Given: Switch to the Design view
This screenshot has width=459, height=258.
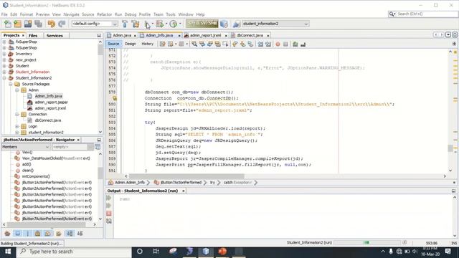Looking at the screenshot, I should pyautogui.click(x=131, y=44).
